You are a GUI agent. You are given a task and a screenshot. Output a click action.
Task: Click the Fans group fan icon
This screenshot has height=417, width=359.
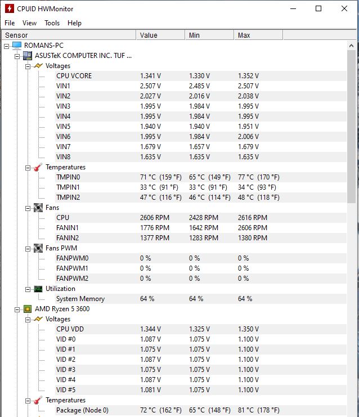[38, 208]
